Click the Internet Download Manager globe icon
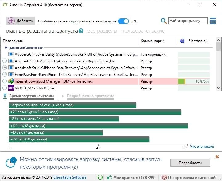The image size is (222, 181). pyautogui.click(x=11, y=81)
